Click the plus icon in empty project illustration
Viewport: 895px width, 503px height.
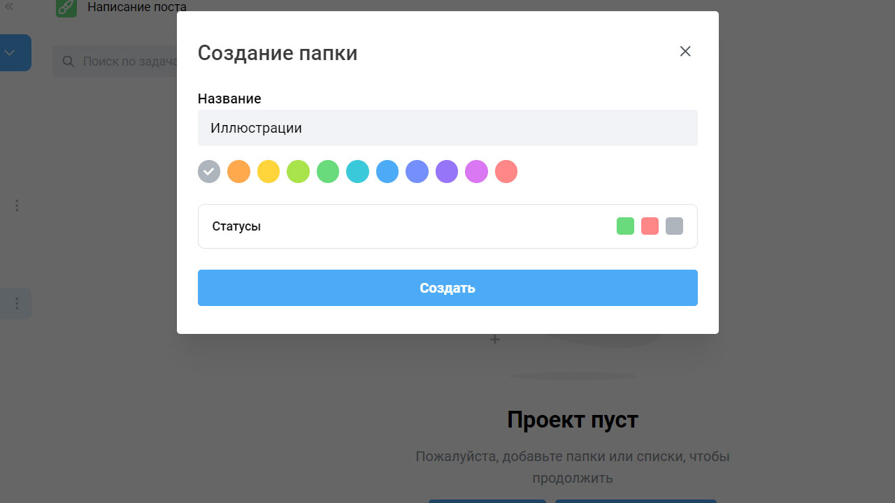tap(495, 340)
